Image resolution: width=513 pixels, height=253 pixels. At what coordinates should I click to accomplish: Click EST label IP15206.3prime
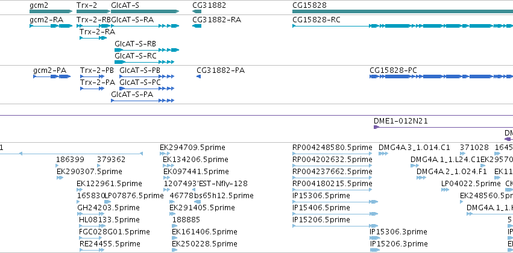(399, 244)
